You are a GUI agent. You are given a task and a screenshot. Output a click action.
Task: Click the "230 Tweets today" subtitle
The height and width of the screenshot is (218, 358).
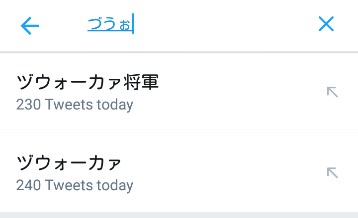[75, 105]
